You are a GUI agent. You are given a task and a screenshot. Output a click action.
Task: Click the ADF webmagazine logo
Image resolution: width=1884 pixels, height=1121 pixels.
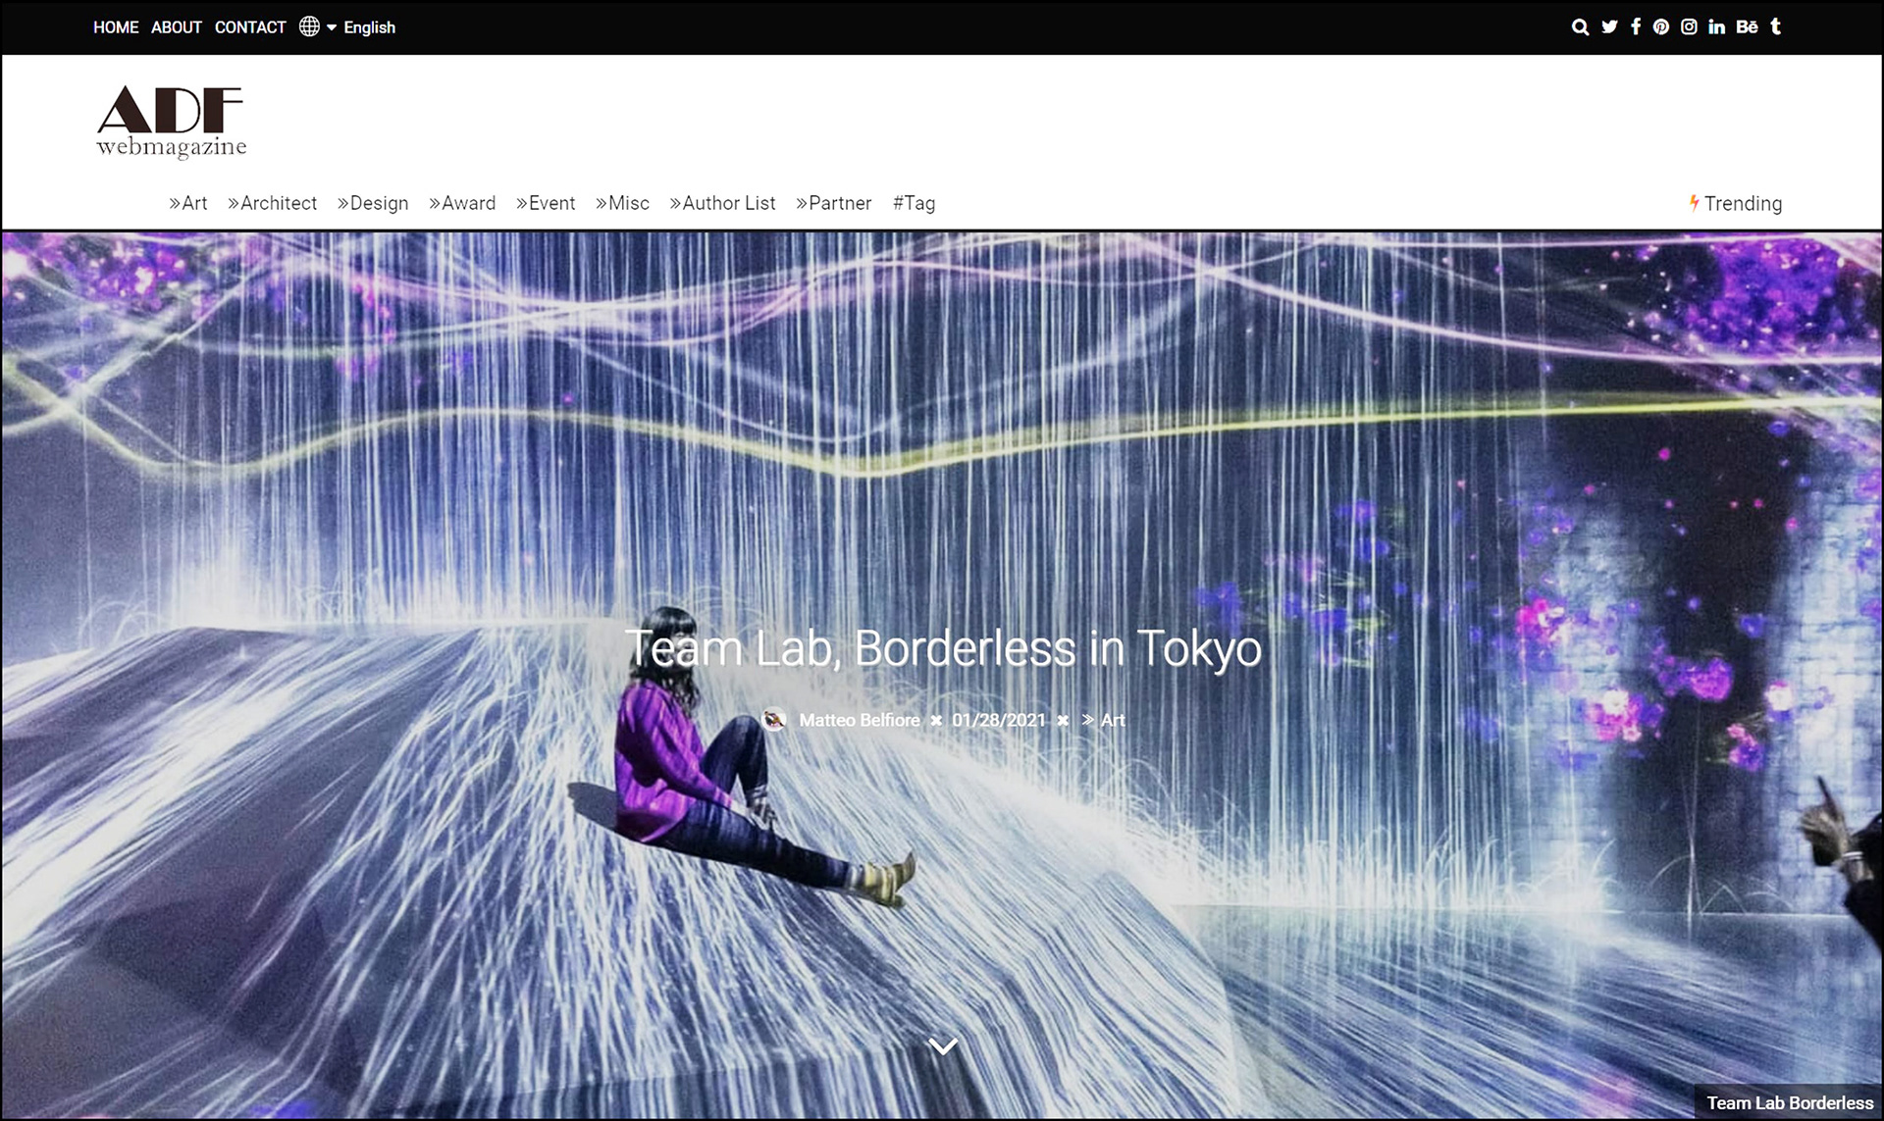(x=171, y=122)
